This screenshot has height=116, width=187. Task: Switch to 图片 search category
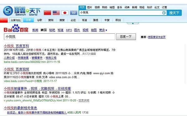click(x=89, y=7)
